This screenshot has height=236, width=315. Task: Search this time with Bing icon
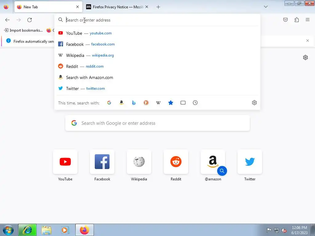(x=134, y=103)
